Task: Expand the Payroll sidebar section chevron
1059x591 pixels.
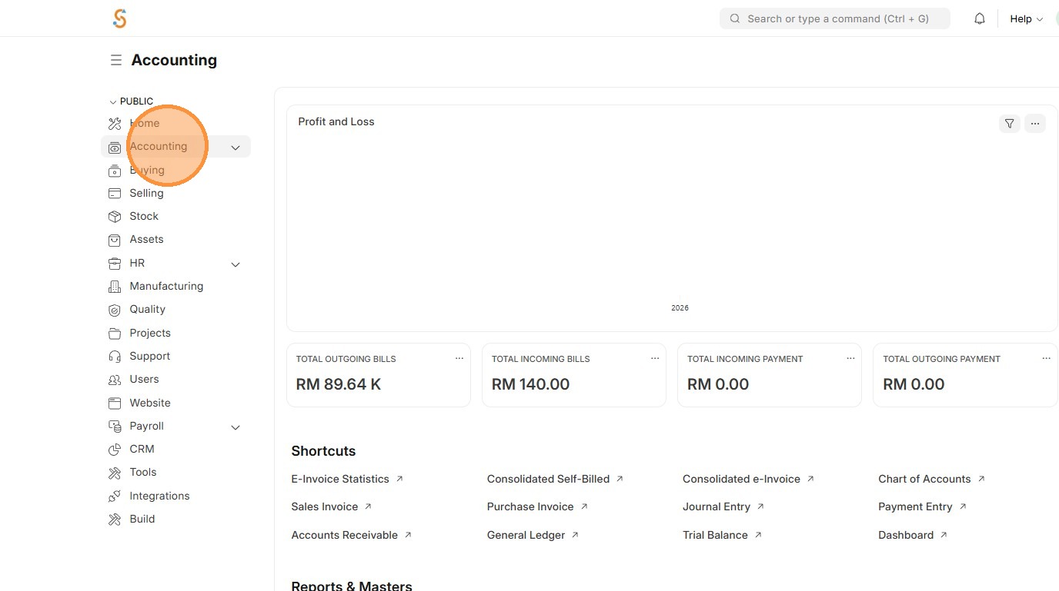Action: [236, 427]
